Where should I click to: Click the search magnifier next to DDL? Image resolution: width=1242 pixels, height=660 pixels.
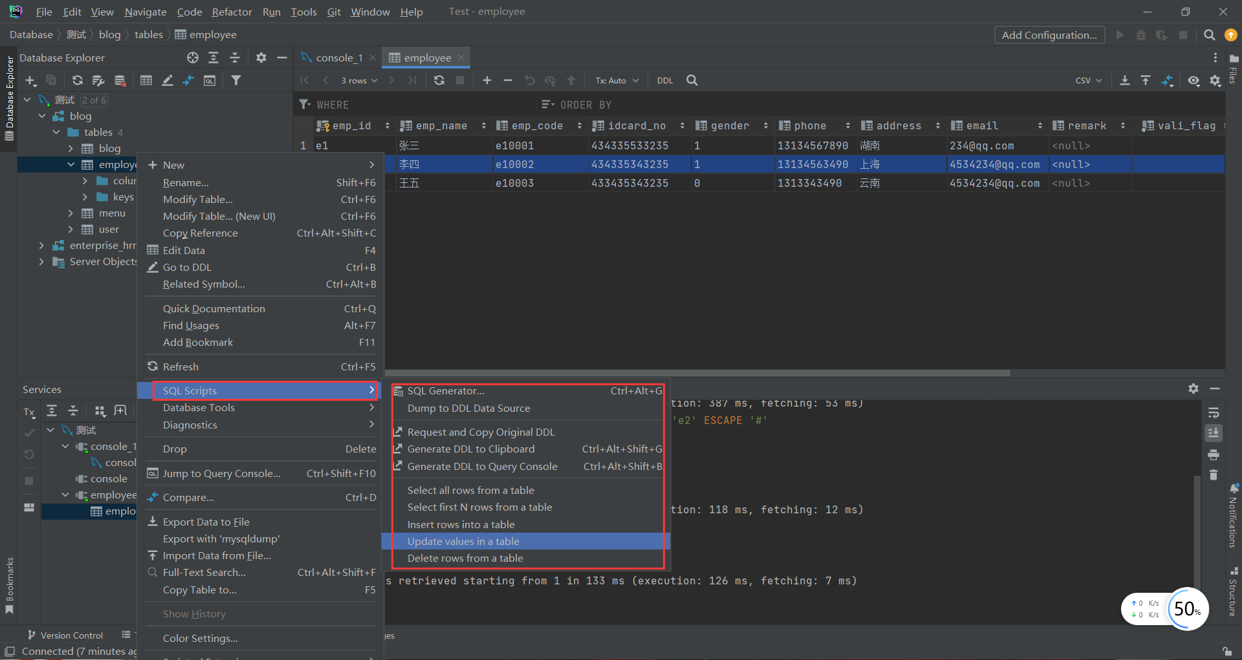692,80
